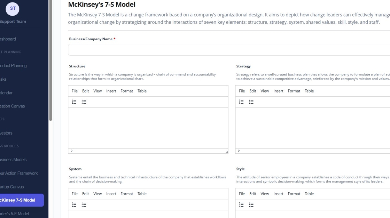Open the File menu in Structure editor
The width and height of the screenshot is (390, 218).
[75, 91]
